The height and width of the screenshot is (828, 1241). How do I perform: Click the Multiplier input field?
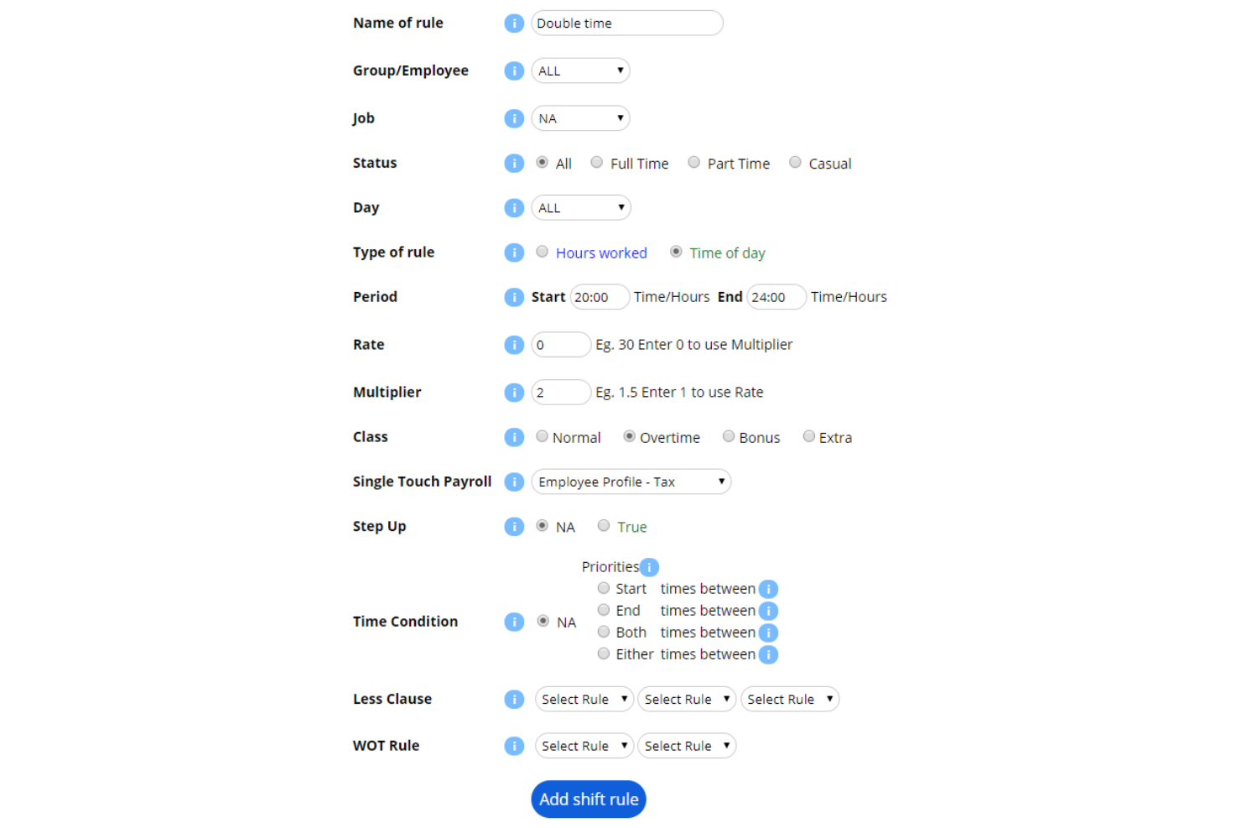click(x=561, y=393)
